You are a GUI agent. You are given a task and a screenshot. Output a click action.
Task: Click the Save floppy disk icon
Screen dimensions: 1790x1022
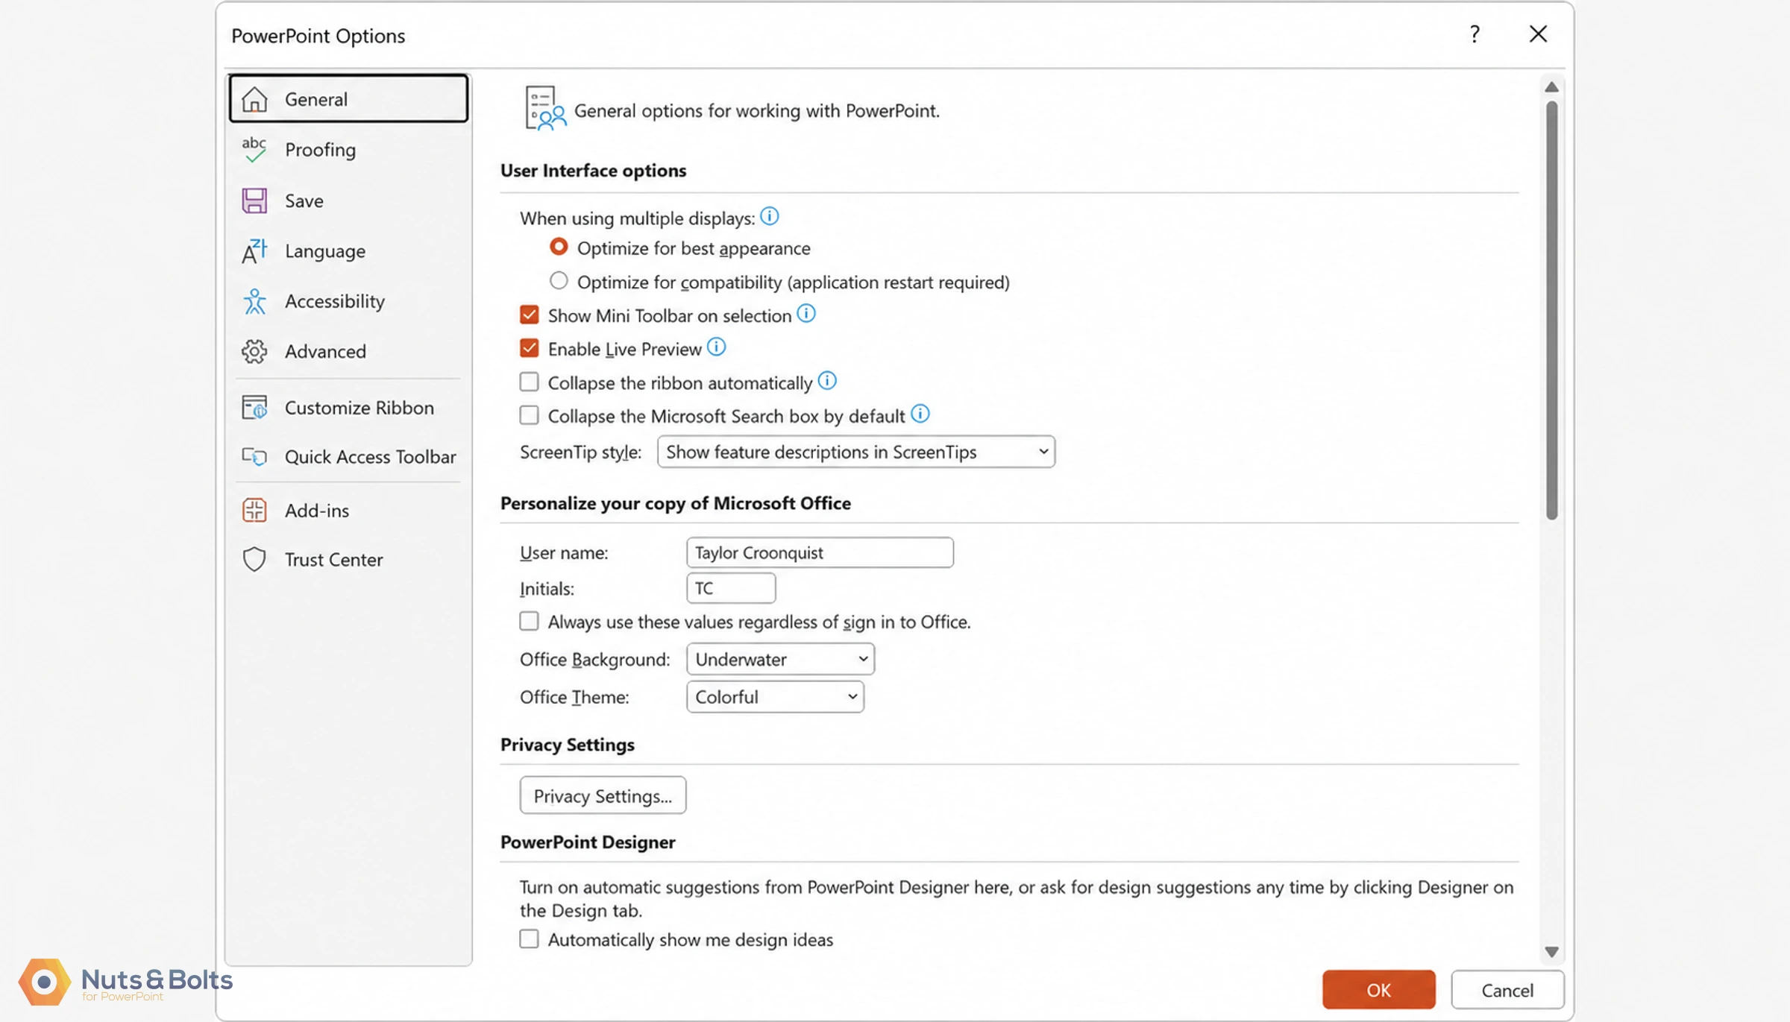[254, 201]
